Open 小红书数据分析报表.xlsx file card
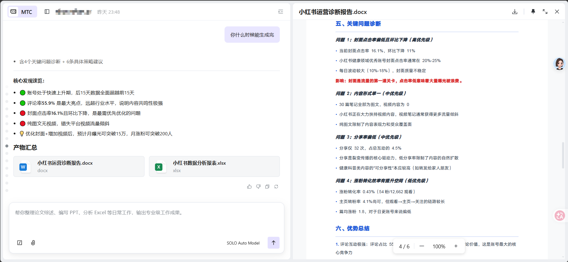Viewport: 568px width, 262px height. pyautogui.click(x=214, y=166)
